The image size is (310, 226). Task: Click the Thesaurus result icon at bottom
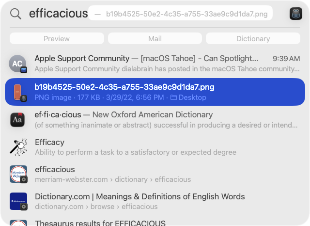[18, 223]
